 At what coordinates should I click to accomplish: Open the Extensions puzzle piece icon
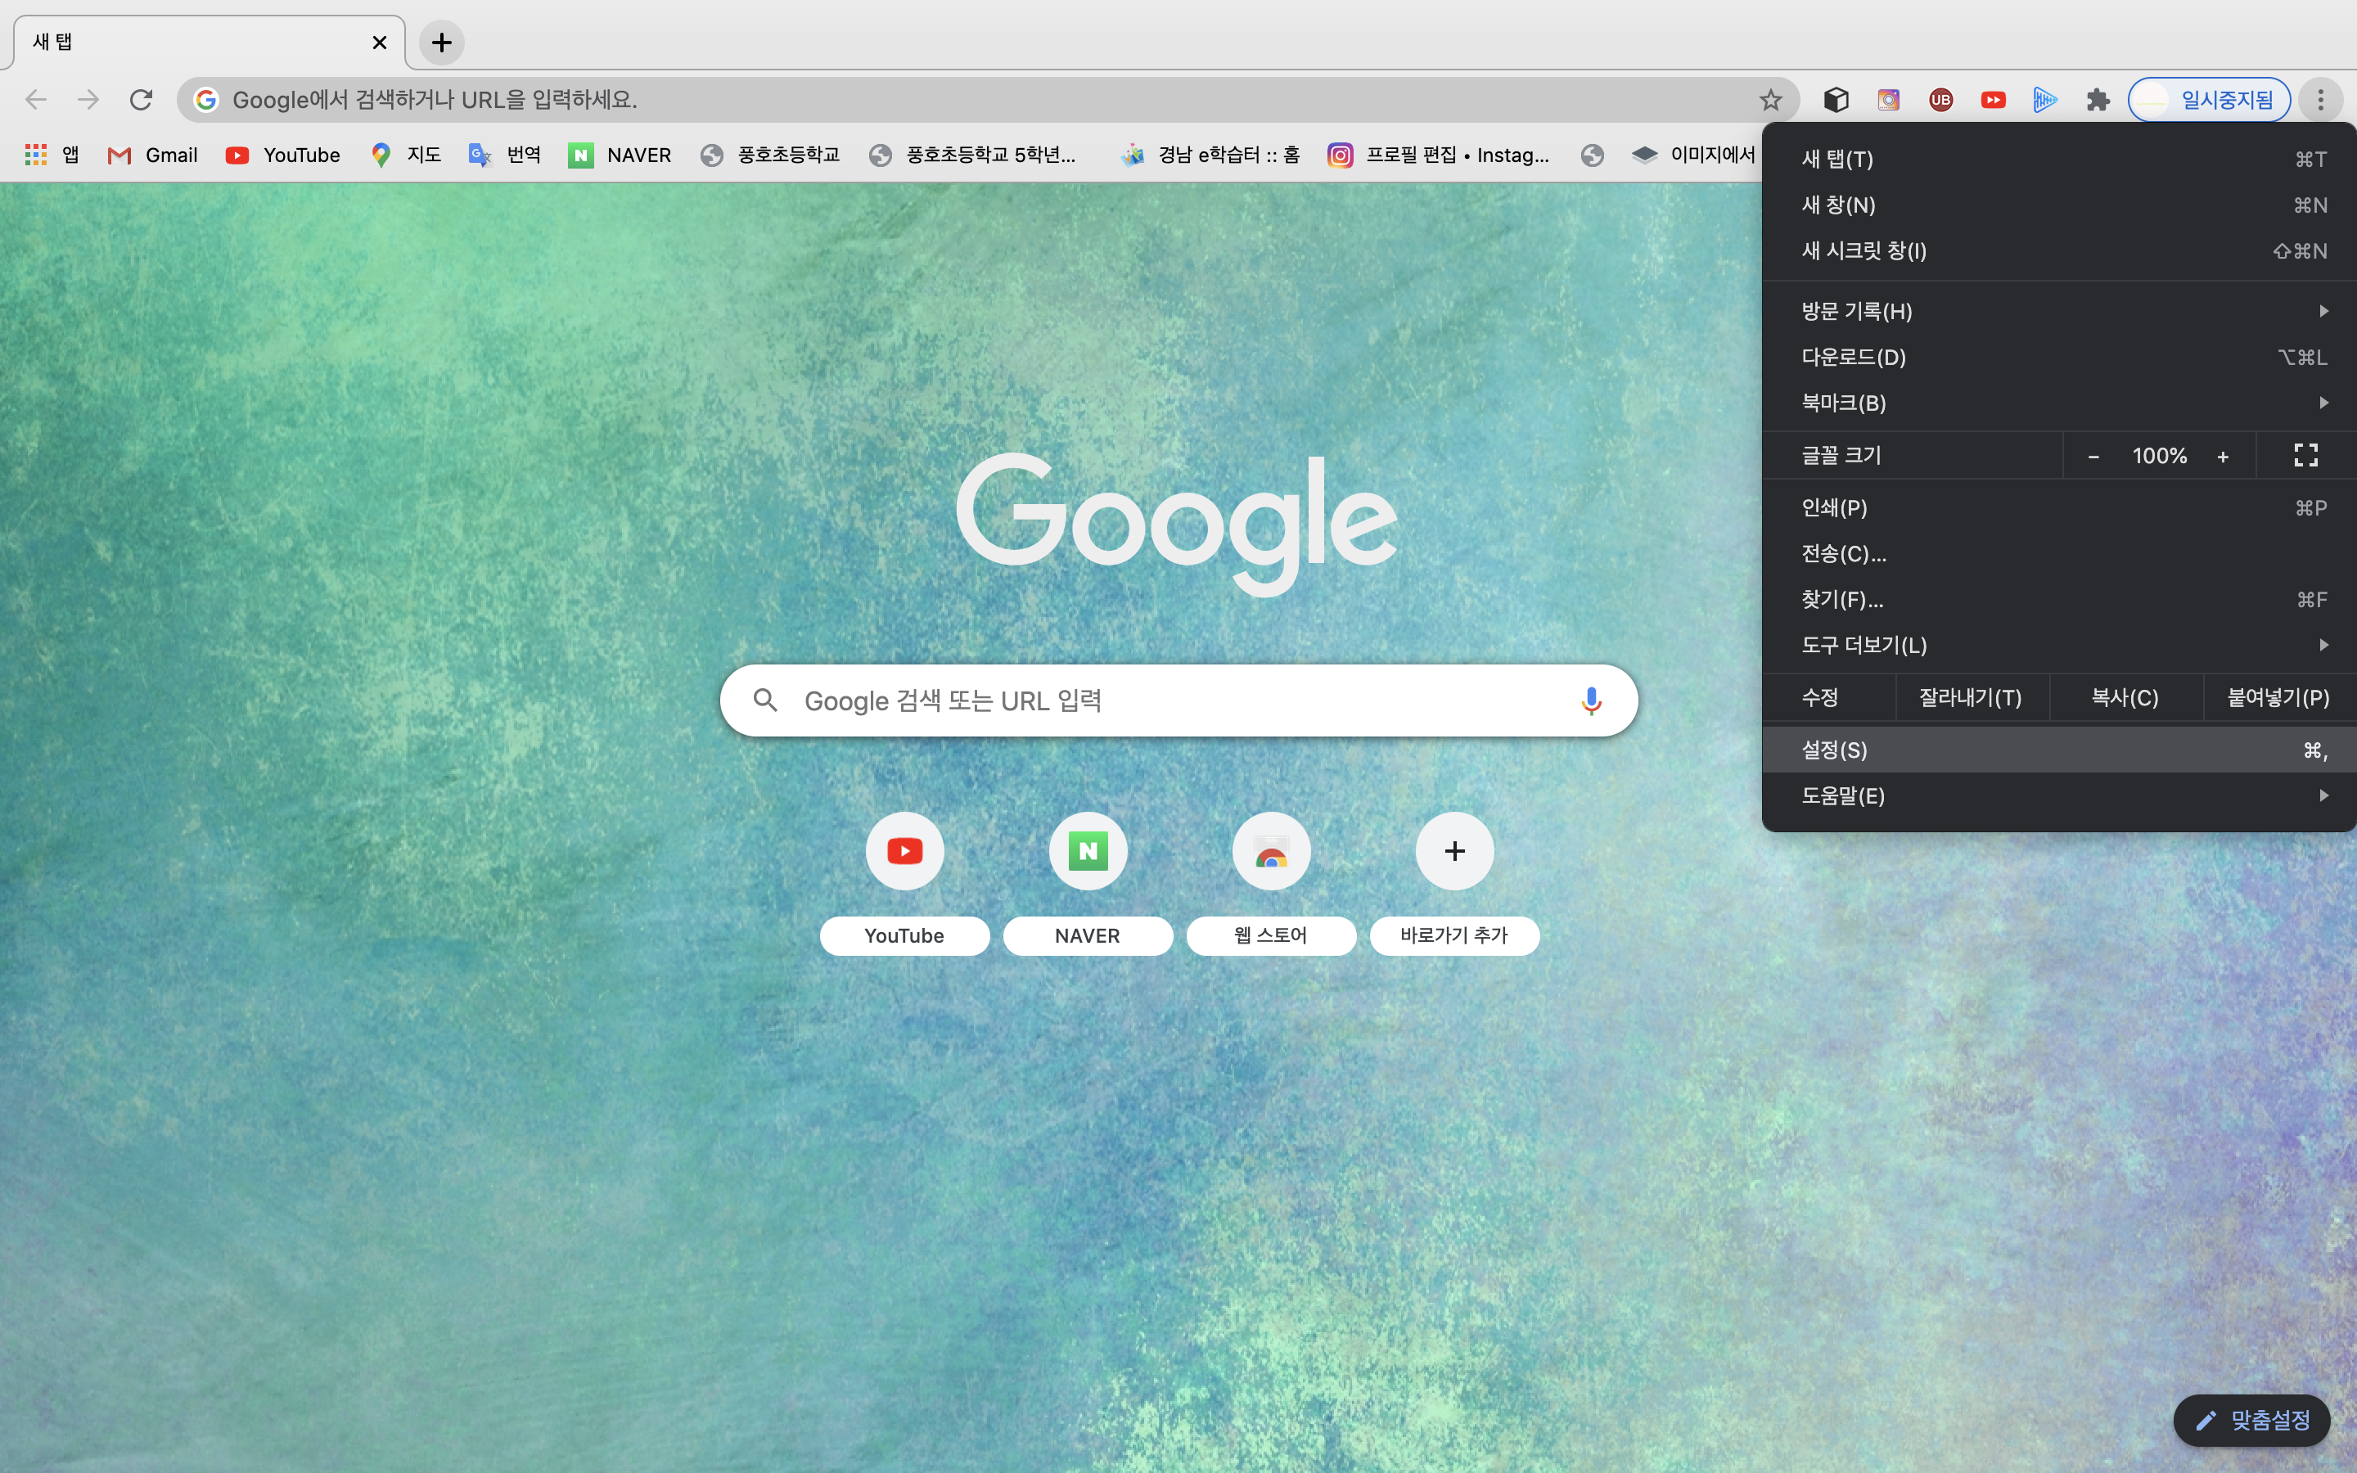pyautogui.click(x=2097, y=99)
